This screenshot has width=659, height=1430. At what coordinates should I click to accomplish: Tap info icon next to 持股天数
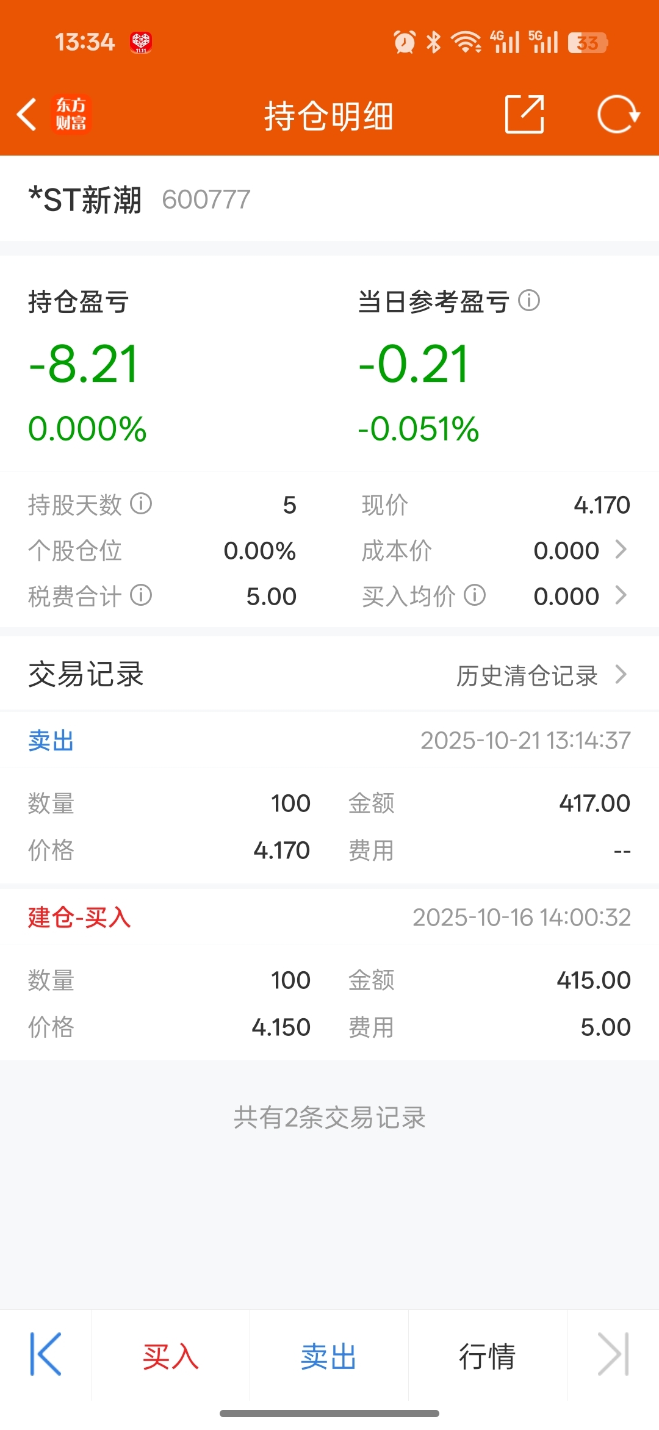pos(141,504)
